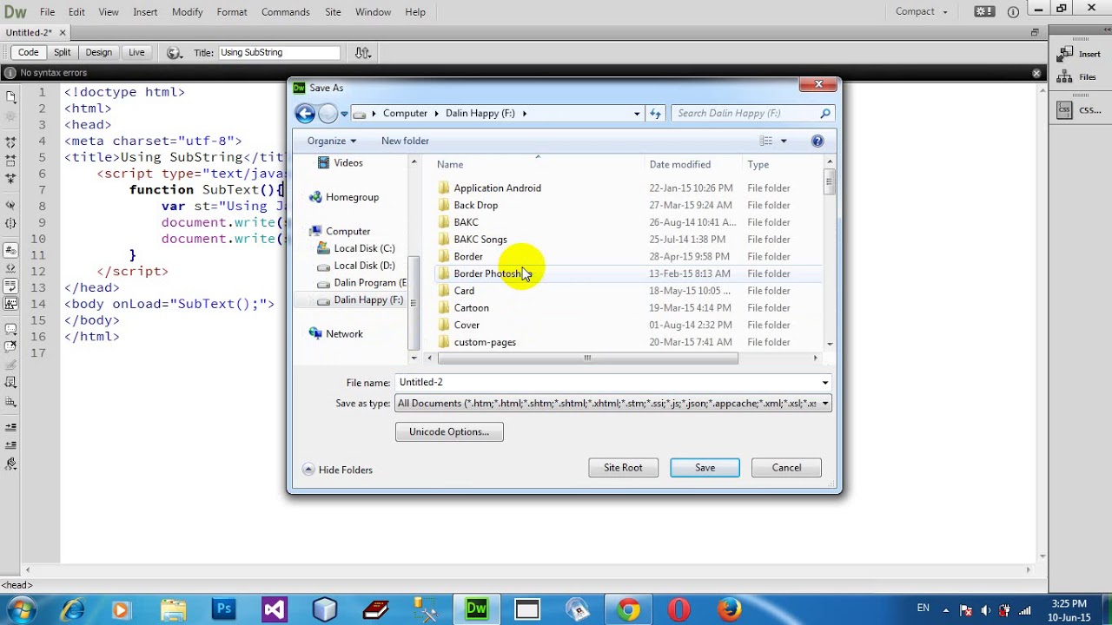Open the Insert panel in Dreamweaver
The width and height of the screenshot is (1112, 625).
coord(1078,54)
